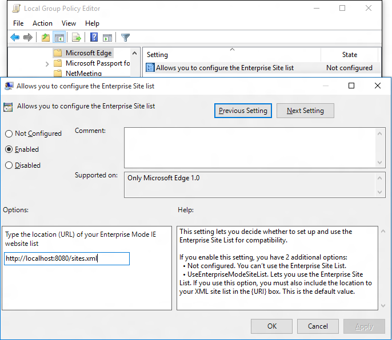The image size is (392, 340).
Task: Select the Disabled radio button
Action: tap(9, 165)
